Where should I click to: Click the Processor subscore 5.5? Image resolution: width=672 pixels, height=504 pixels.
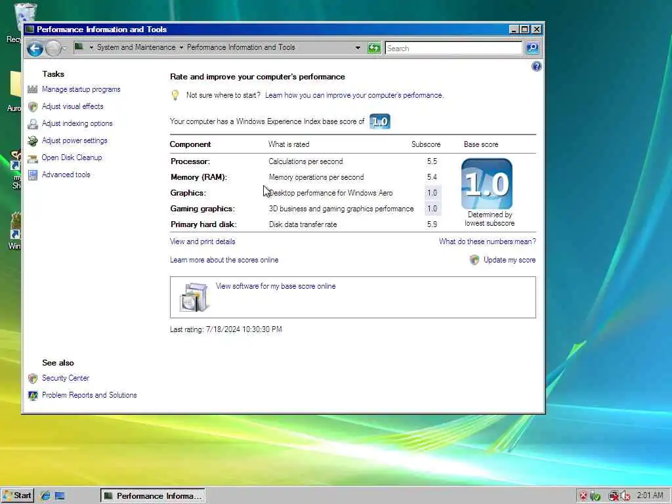coord(432,161)
